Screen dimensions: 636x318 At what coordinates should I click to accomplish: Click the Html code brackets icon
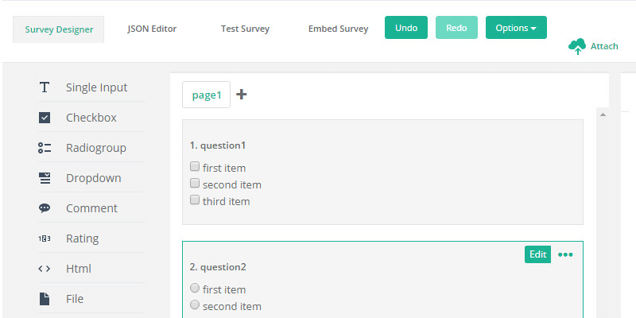[x=45, y=269]
